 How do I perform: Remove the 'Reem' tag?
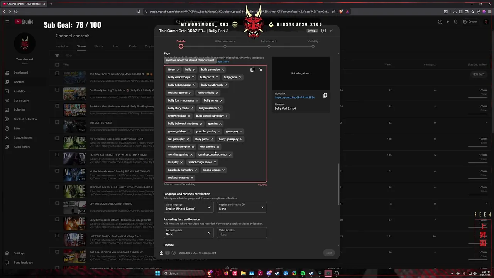coord(178,69)
